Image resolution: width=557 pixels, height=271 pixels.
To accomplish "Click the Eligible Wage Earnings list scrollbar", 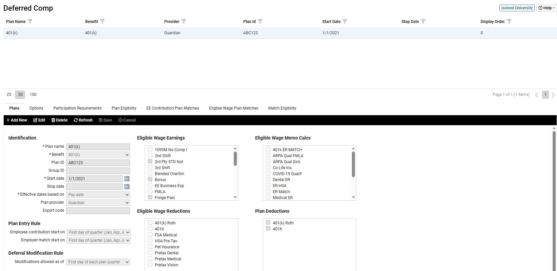I will point(235,159).
